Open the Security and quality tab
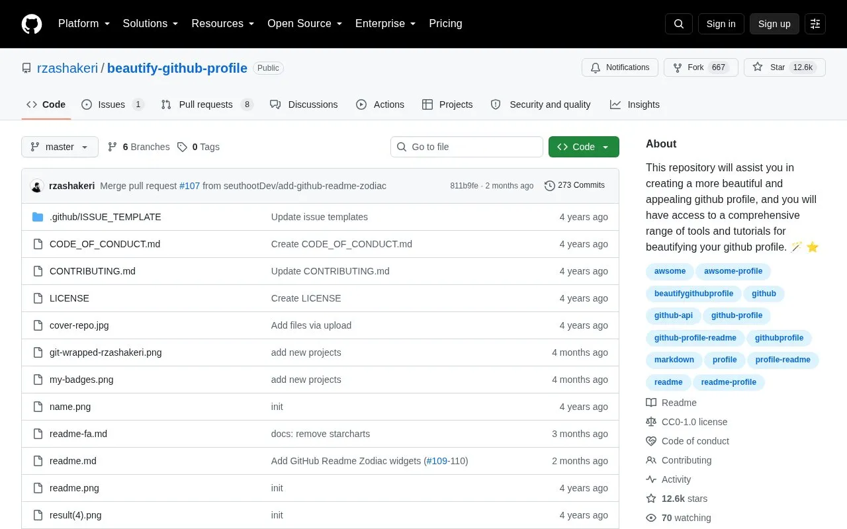Screen dimensions: 847x529 pyautogui.click(x=541, y=104)
